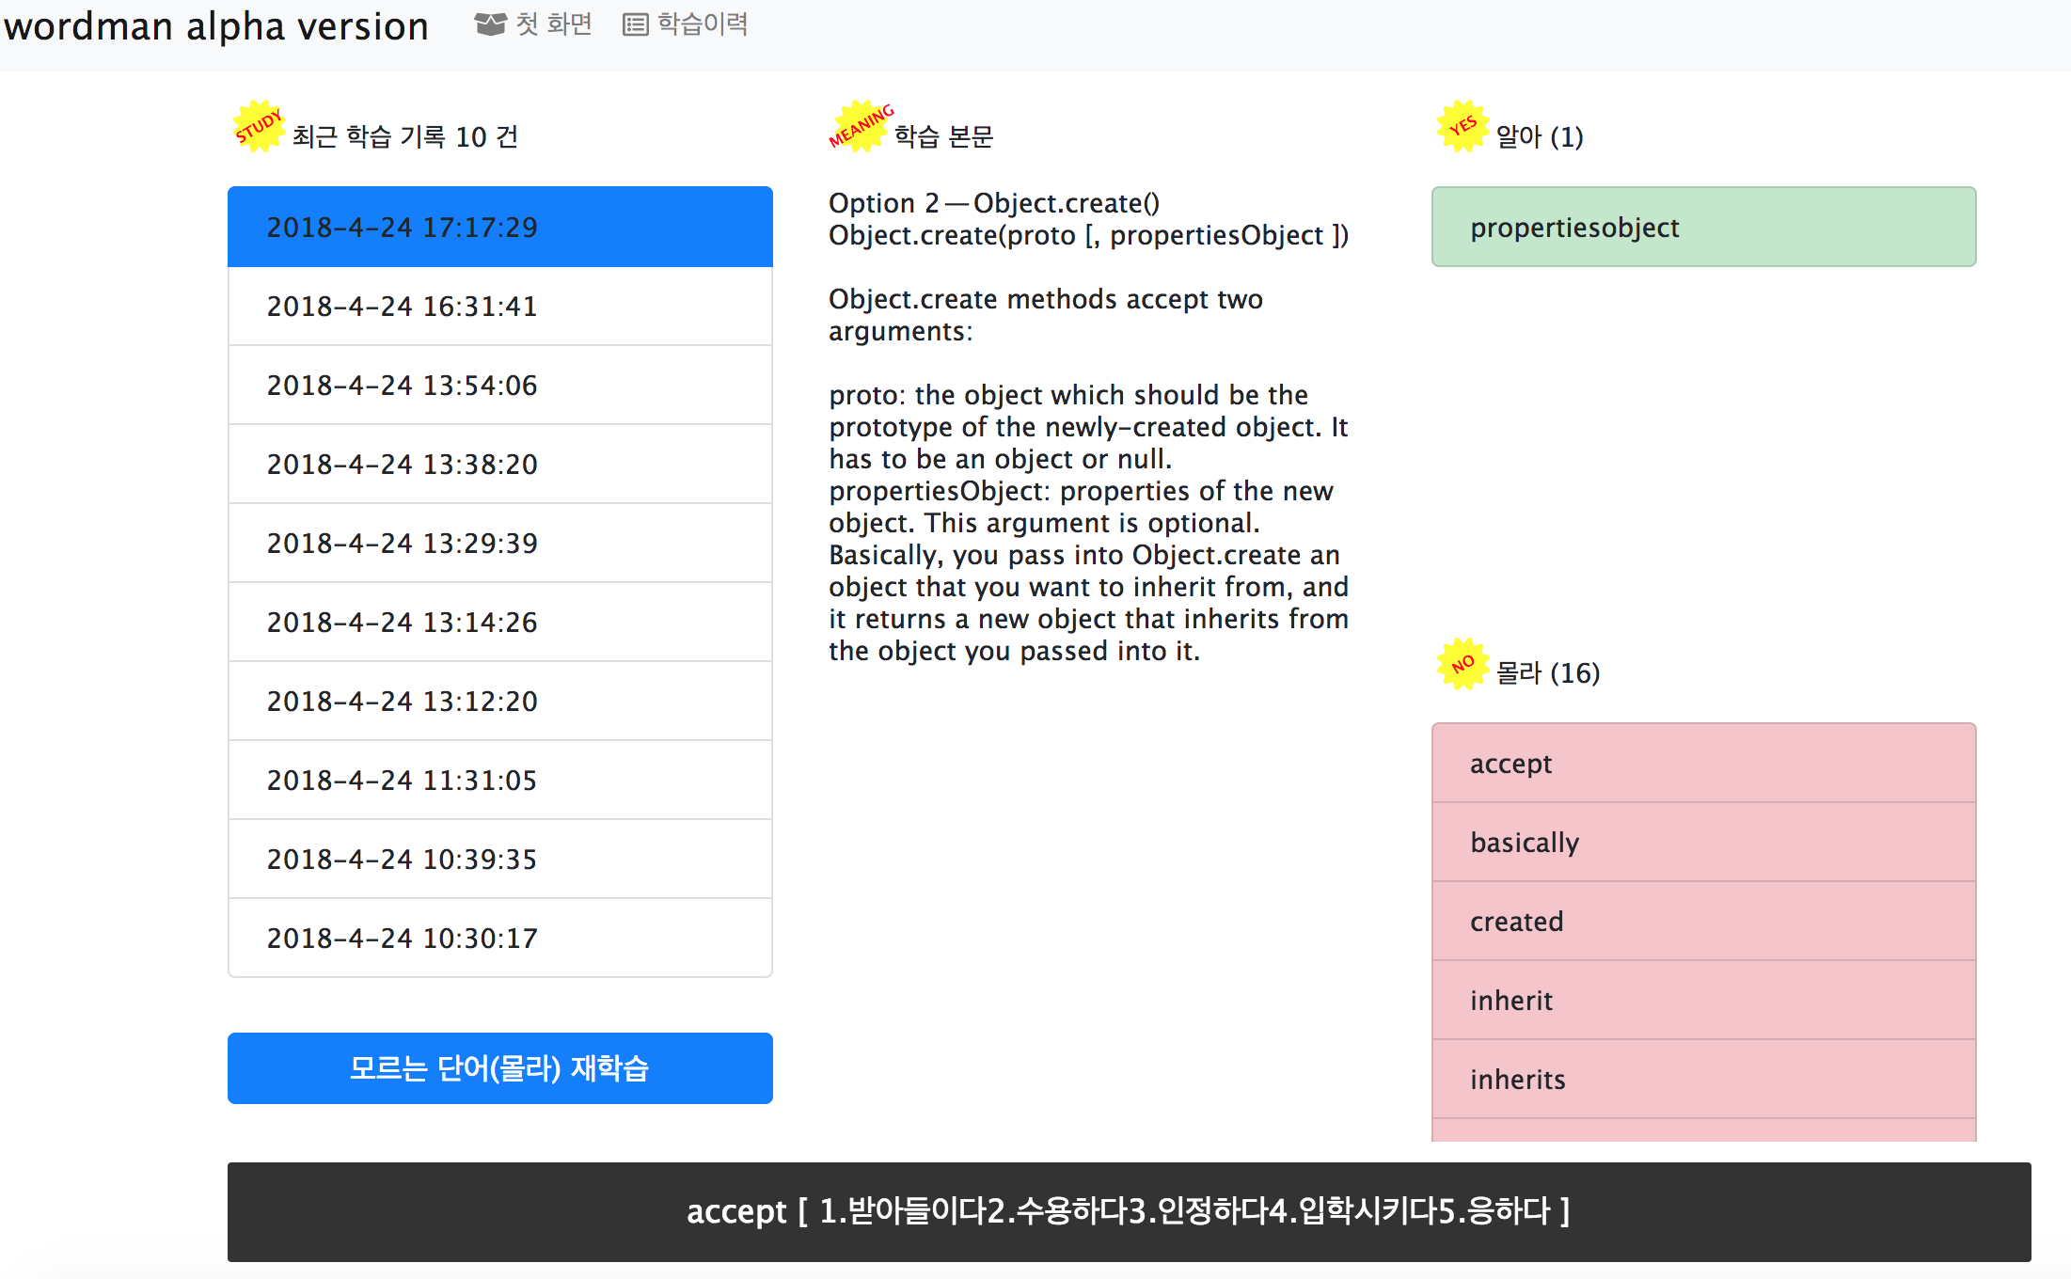The height and width of the screenshot is (1279, 2071).
Task: Select the record 2018-4-24 13:14:26
Action: 500,622
